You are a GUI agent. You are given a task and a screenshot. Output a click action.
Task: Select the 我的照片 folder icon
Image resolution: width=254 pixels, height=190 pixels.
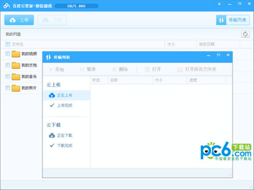16,88
